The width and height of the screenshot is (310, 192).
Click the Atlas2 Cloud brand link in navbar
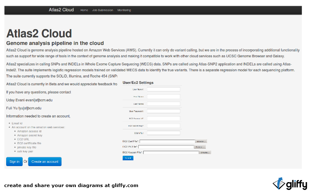coord(61,10)
